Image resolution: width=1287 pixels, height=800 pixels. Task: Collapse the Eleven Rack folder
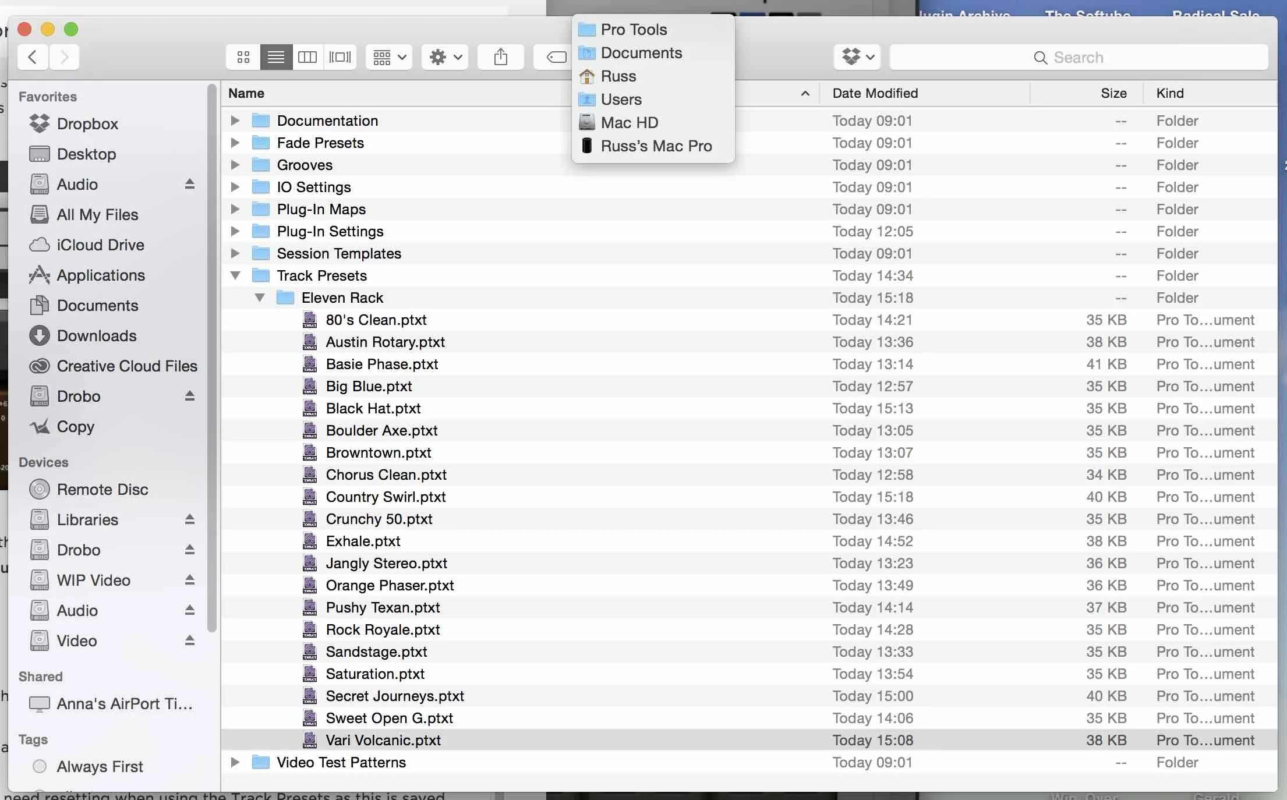tap(260, 298)
